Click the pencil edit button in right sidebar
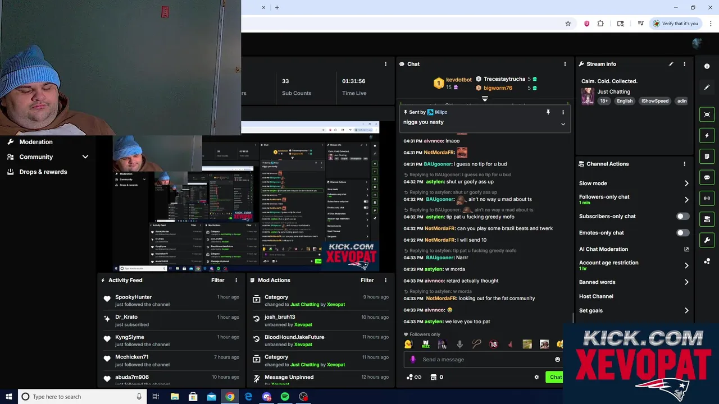Screen dimensions: 719x404 point(707,87)
